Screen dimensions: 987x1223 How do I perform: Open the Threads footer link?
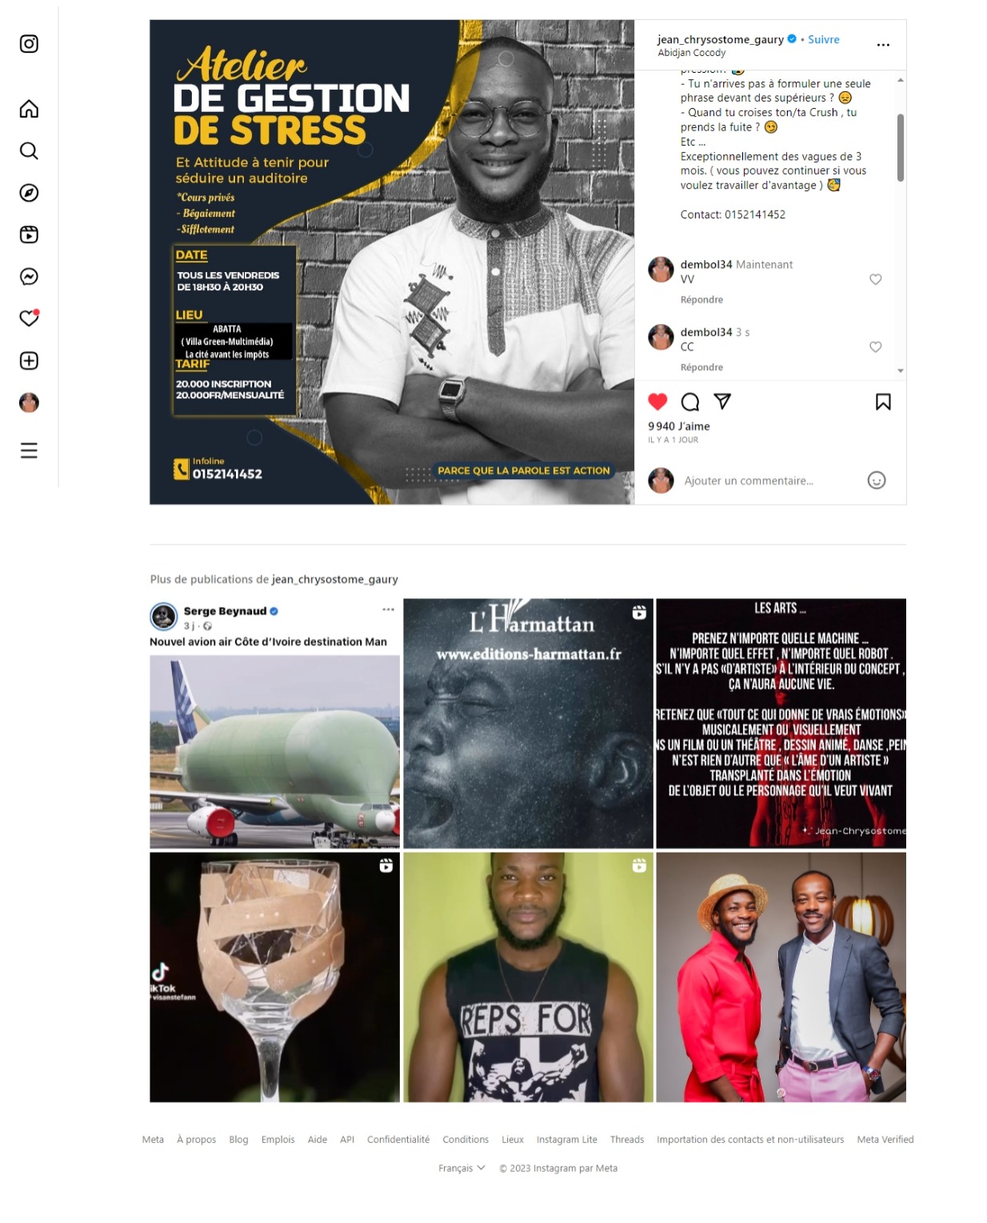point(627,1139)
